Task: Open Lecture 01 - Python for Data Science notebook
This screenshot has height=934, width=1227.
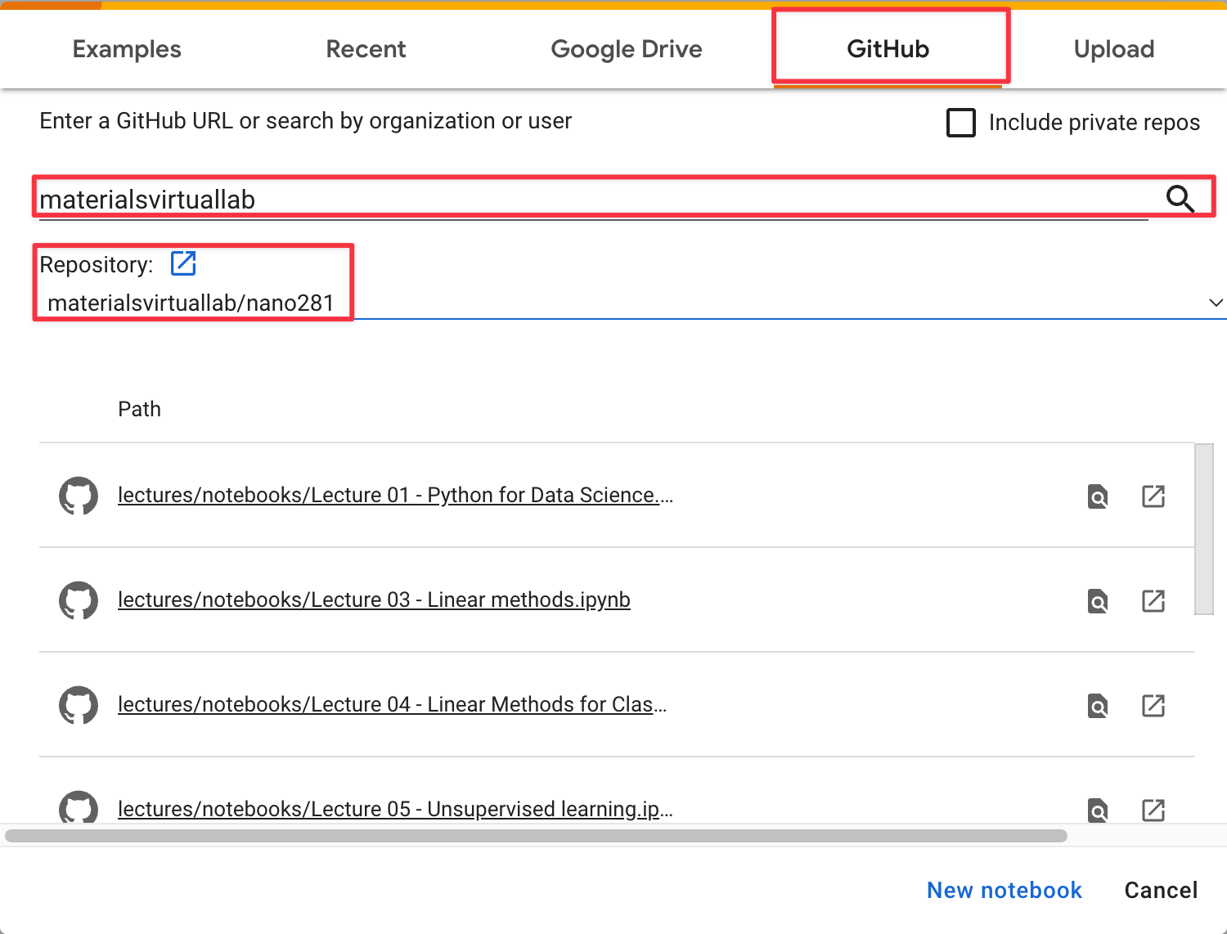Action: point(395,495)
